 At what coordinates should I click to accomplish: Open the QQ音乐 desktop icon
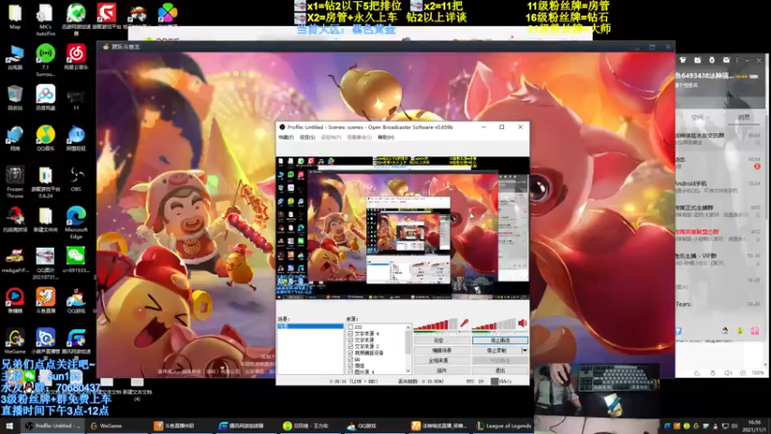(45, 138)
